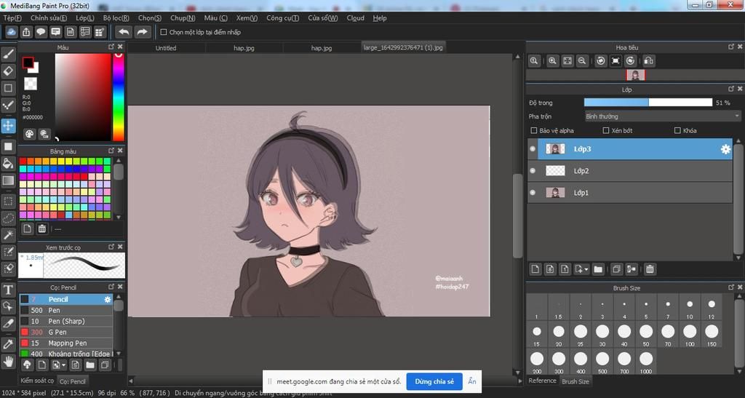Zoom in using navigator magnifier plus
The height and width of the screenshot is (398, 745).
click(x=552, y=61)
